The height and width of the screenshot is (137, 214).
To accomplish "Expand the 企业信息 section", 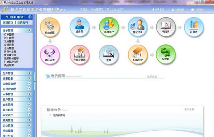I will [x=17, y=125].
